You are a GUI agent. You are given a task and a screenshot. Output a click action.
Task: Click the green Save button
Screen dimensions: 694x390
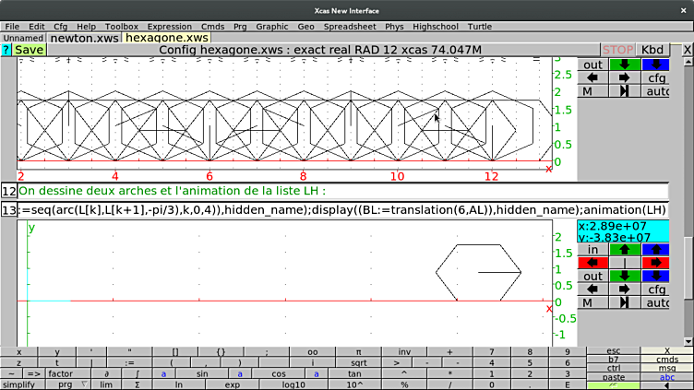tap(29, 50)
